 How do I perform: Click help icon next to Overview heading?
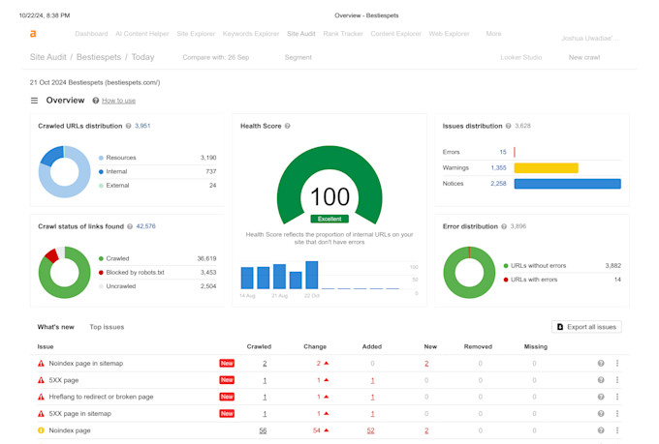tap(96, 101)
